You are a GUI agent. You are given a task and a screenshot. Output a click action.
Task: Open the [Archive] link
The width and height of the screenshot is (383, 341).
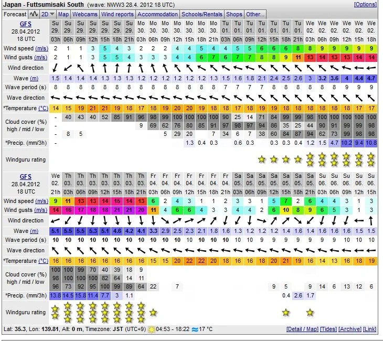point(350,329)
